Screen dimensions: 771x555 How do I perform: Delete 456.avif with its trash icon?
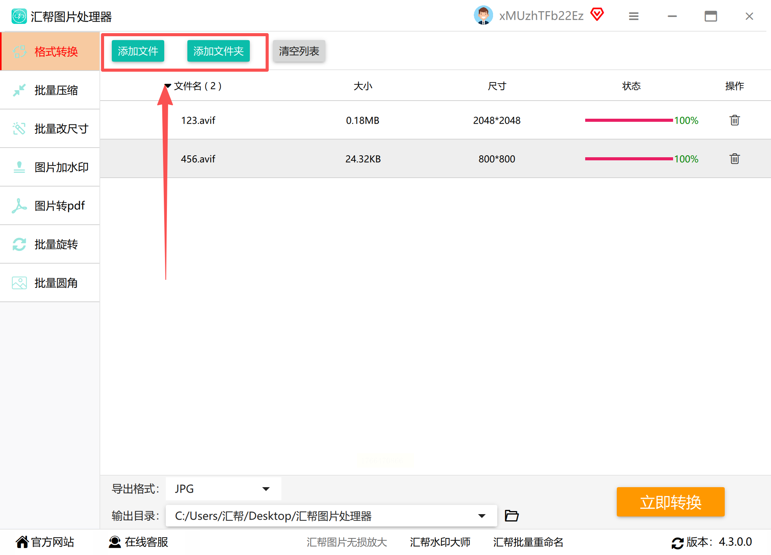[734, 159]
